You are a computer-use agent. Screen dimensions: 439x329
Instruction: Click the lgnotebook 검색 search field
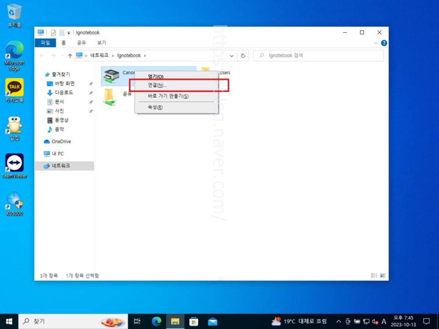tap(318, 55)
